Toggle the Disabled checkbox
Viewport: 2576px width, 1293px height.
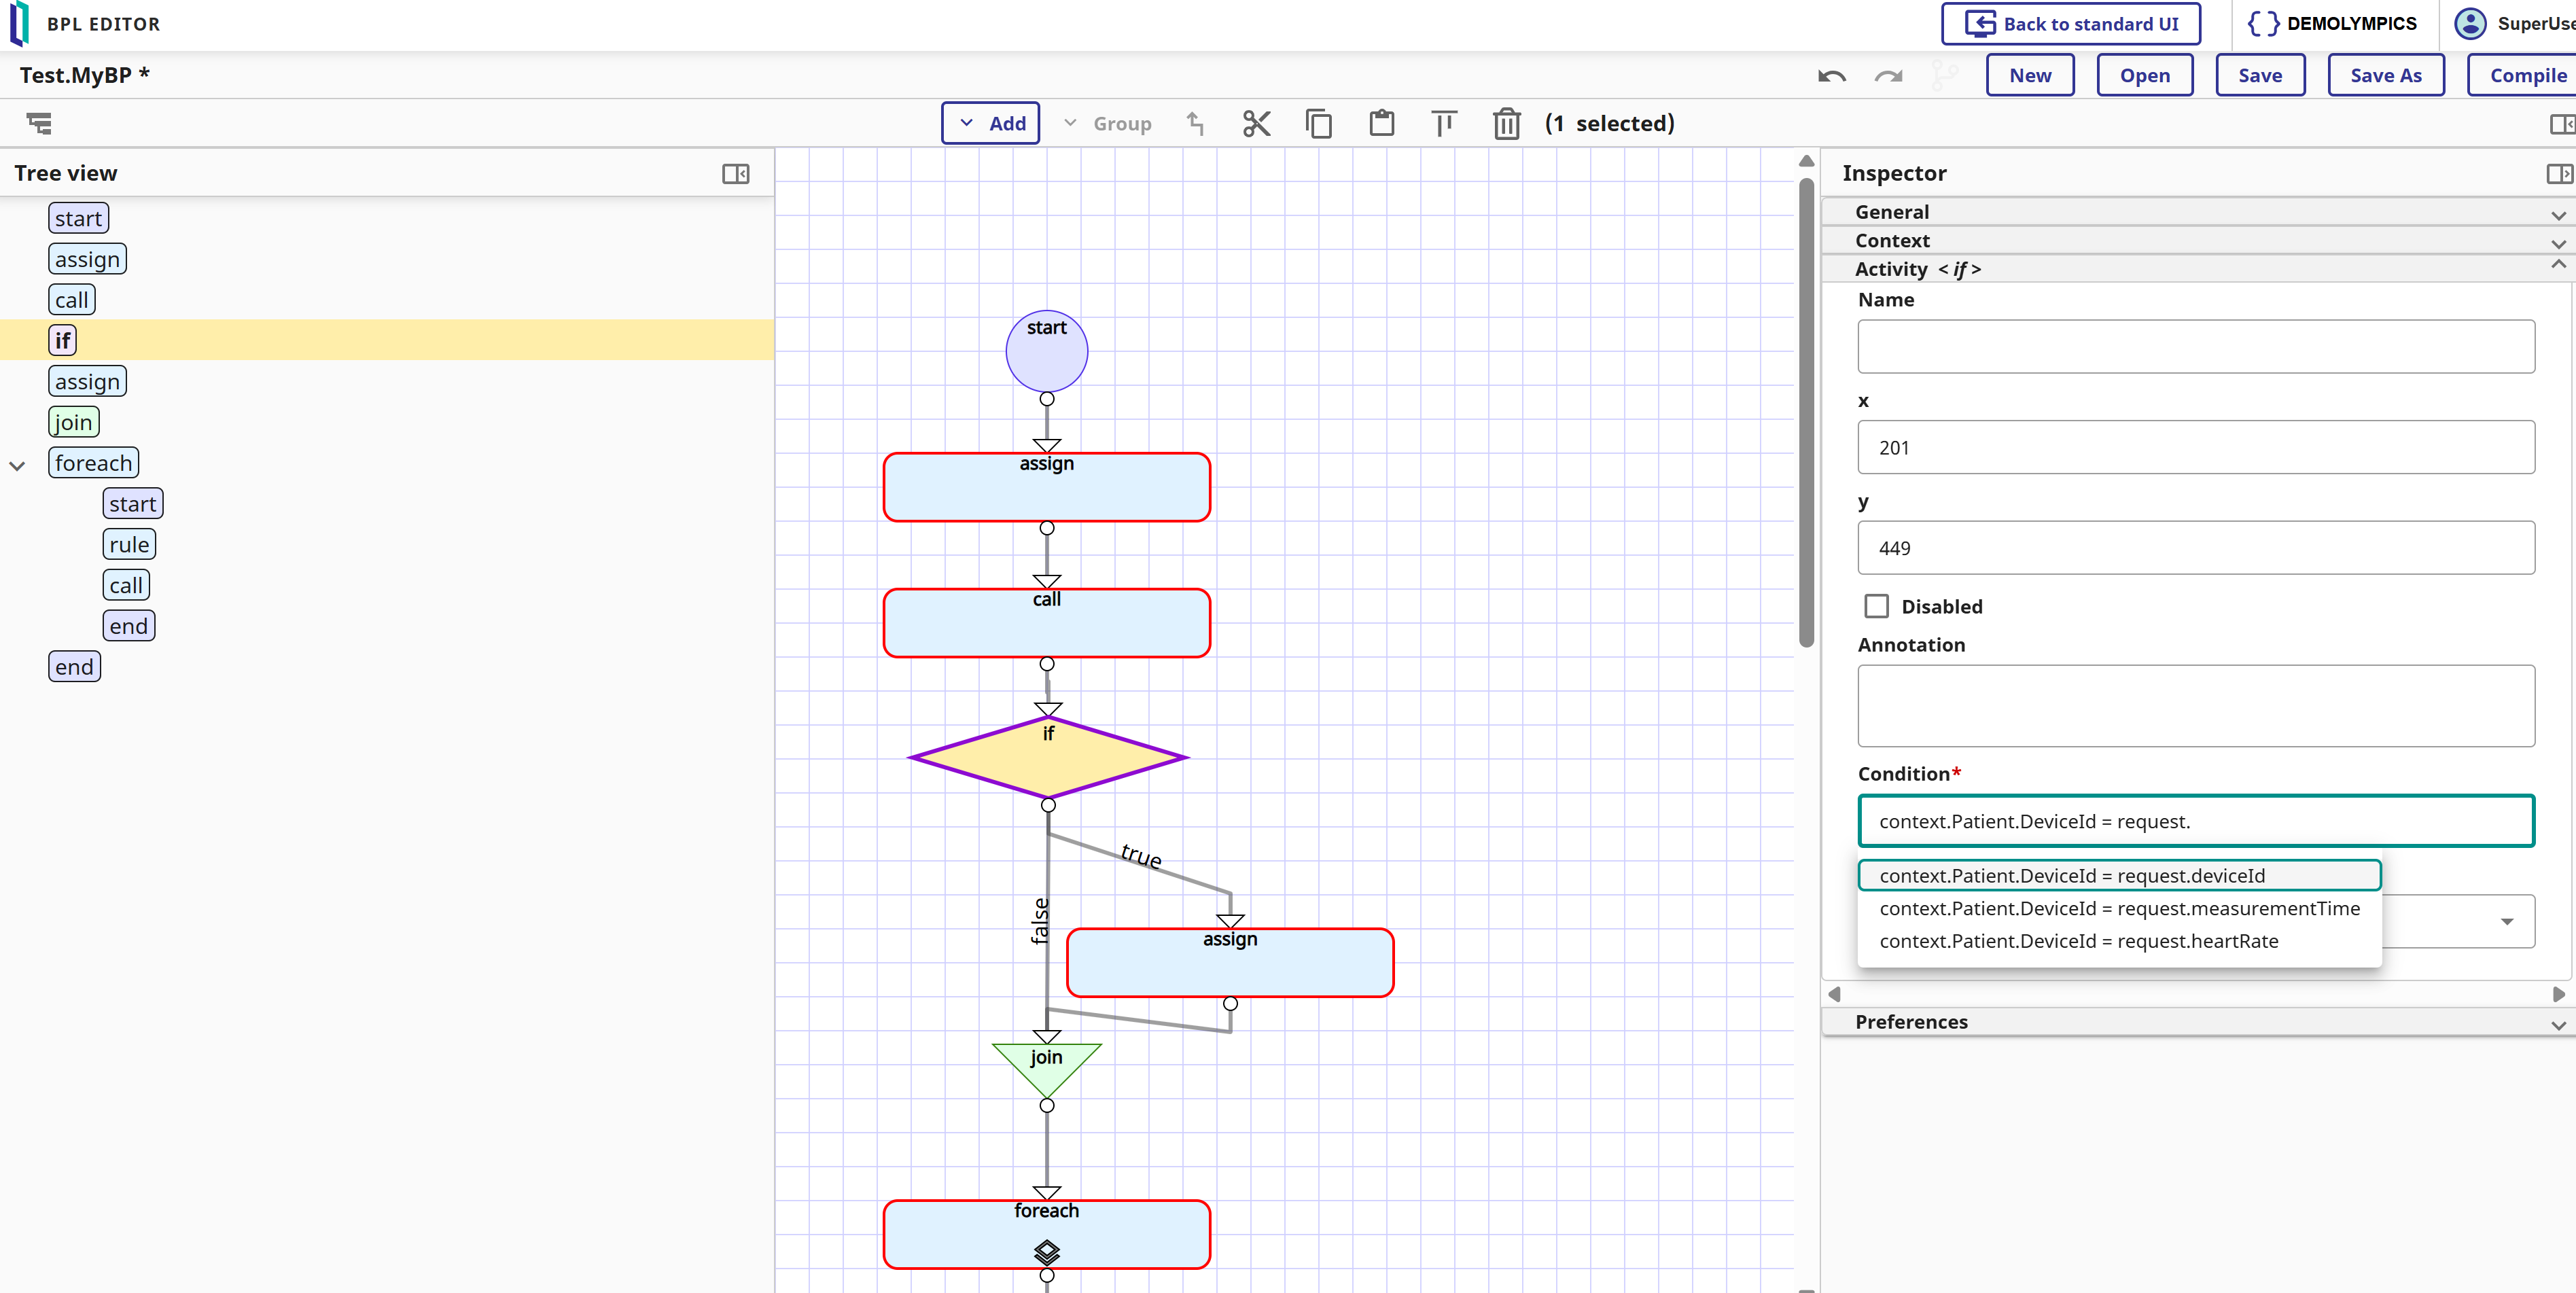(x=1876, y=606)
